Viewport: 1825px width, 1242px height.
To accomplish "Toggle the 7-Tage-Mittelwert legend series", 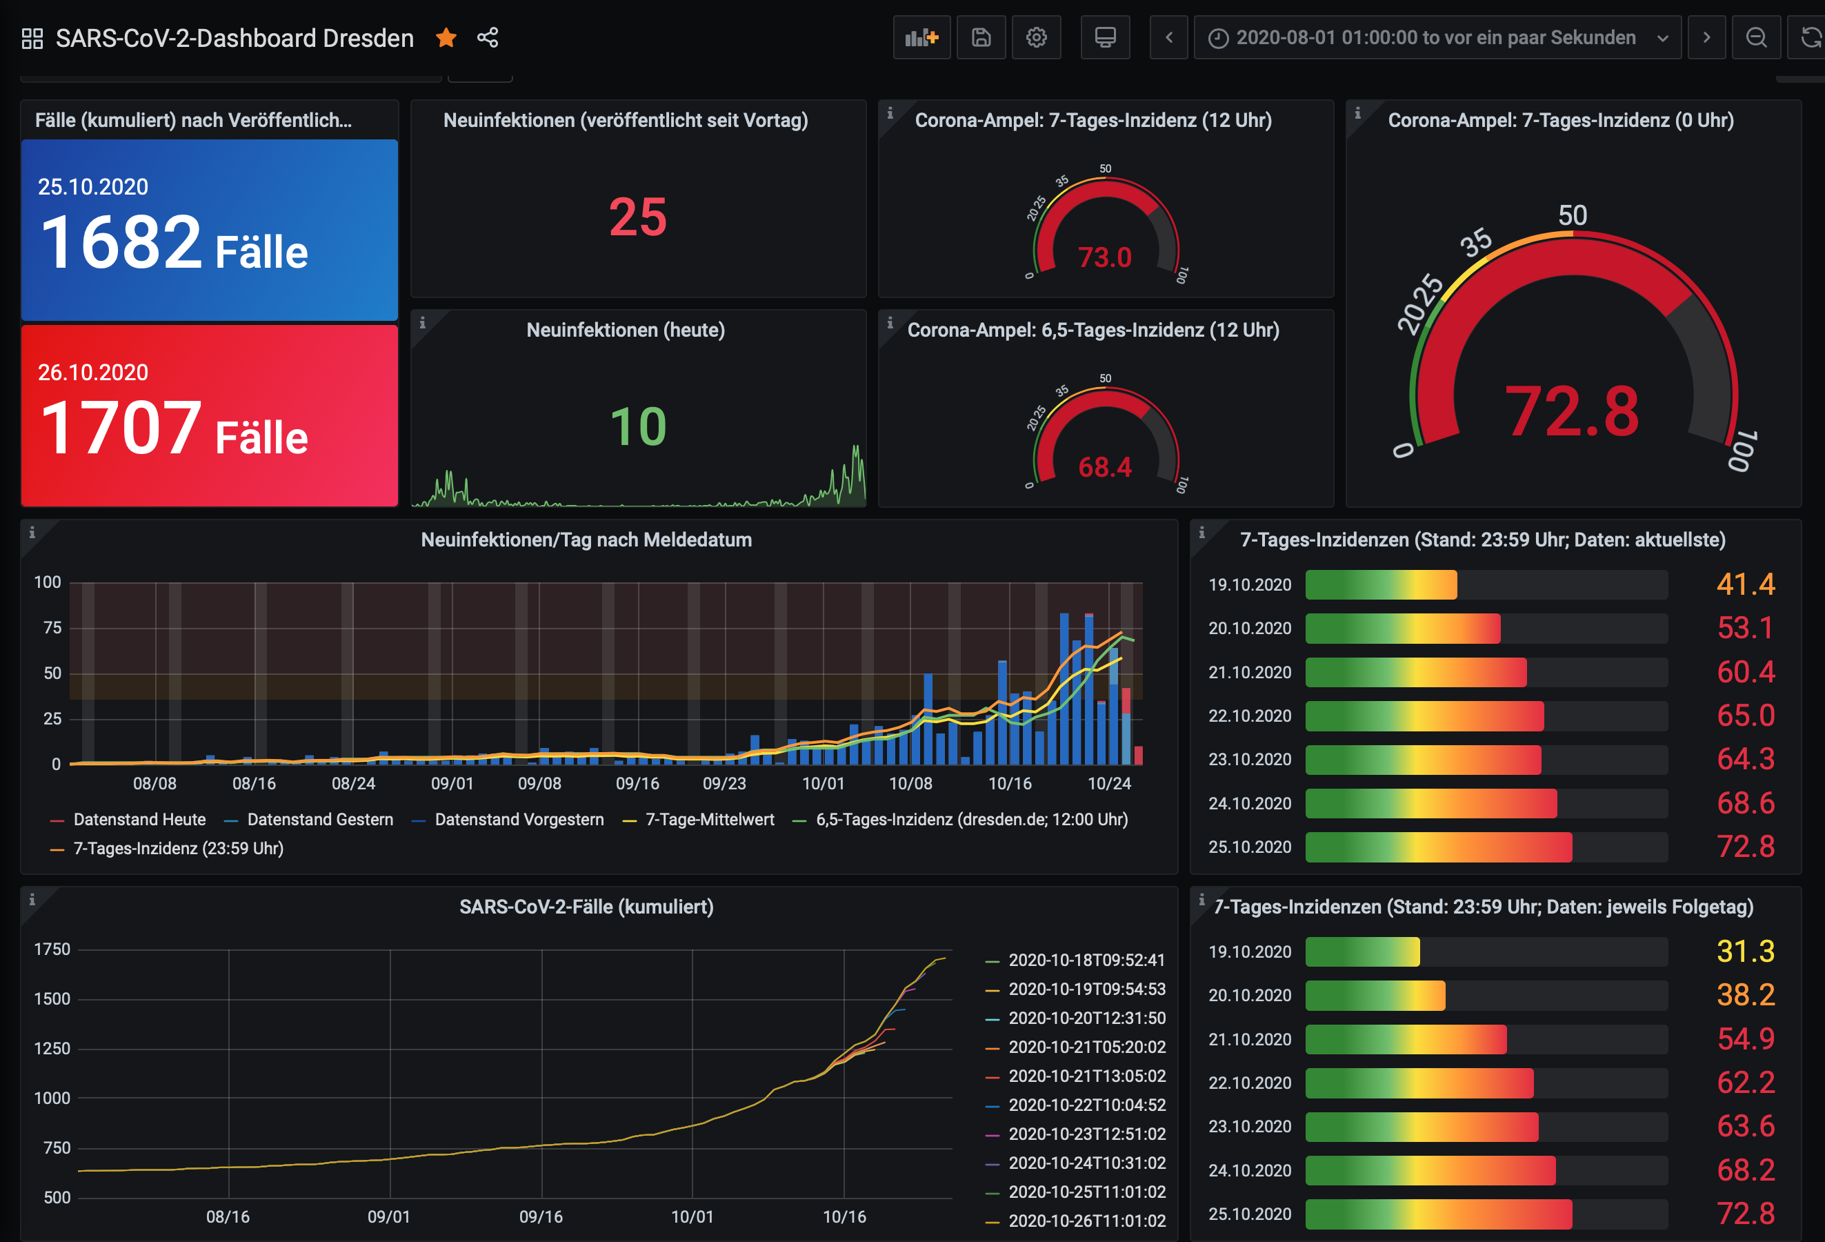I will 709,819.
